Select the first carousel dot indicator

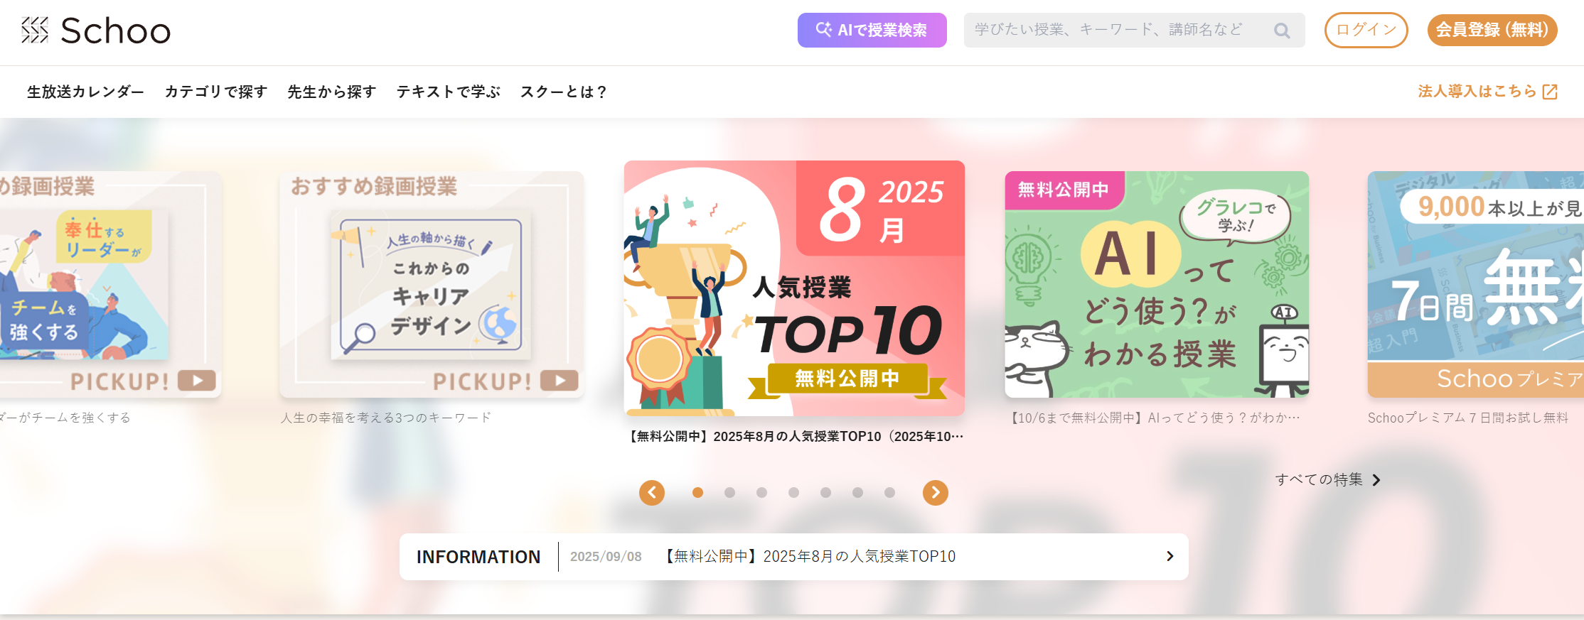[x=697, y=492]
